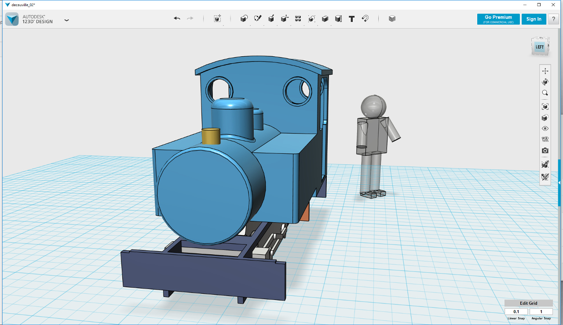Select the Orbit tool in the navigation bar
The height and width of the screenshot is (325, 563).
pos(545,82)
